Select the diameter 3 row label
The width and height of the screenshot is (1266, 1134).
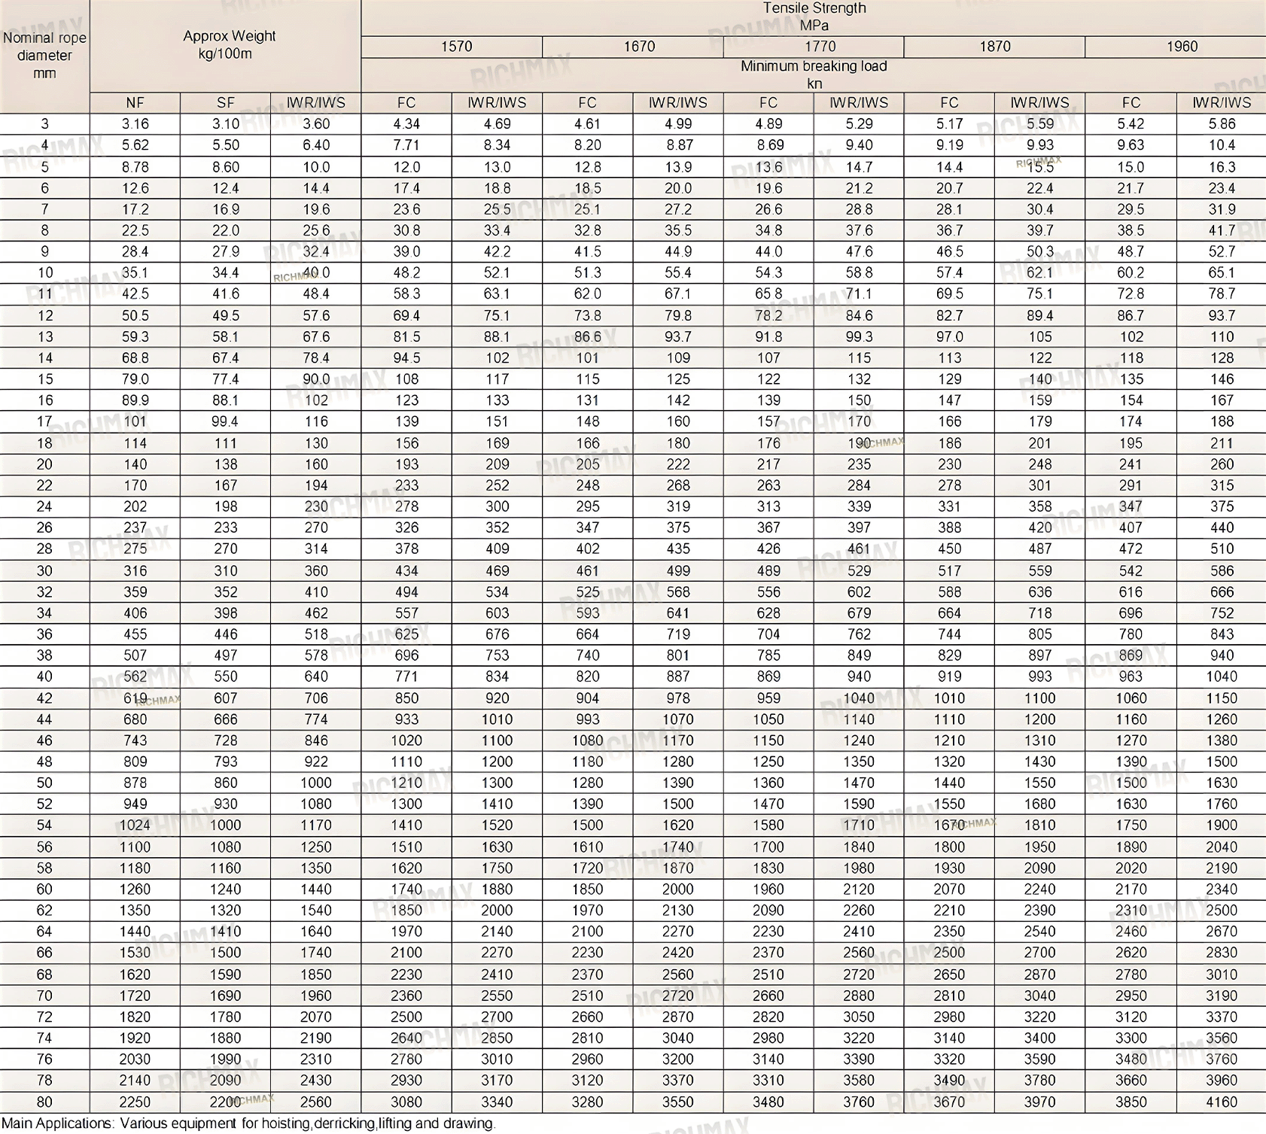44,124
